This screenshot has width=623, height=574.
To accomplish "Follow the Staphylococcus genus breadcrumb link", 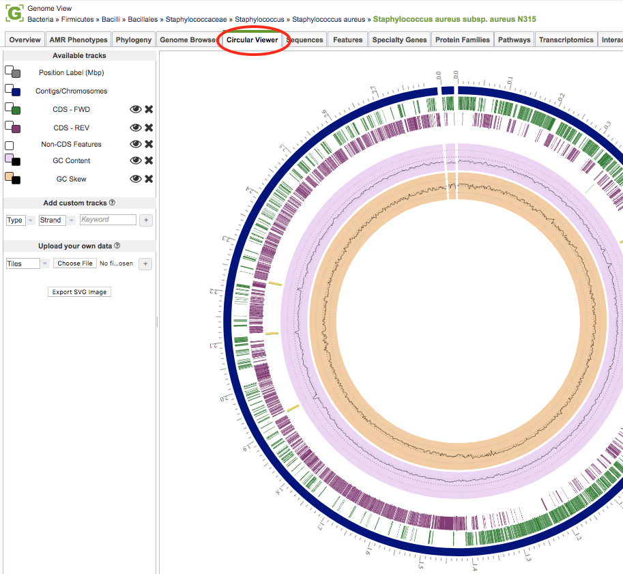I will 259,20.
